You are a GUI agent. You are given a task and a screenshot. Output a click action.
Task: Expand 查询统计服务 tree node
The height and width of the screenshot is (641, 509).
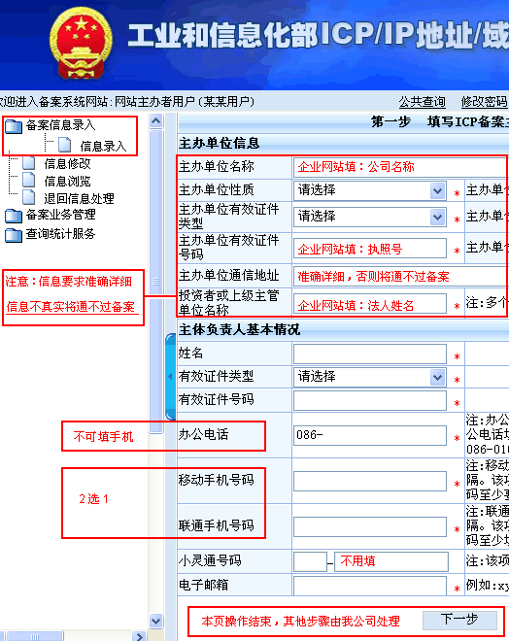[x=60, y=233]
